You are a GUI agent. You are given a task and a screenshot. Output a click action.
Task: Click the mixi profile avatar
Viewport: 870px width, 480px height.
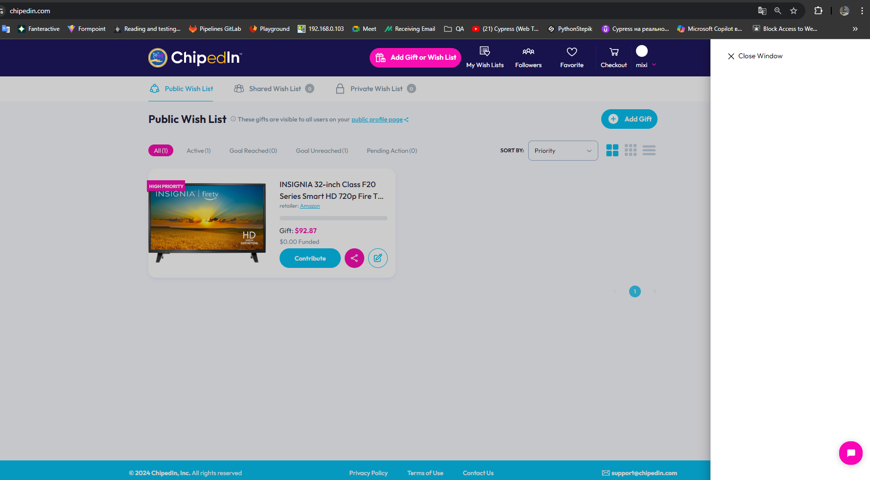point(641,51)
